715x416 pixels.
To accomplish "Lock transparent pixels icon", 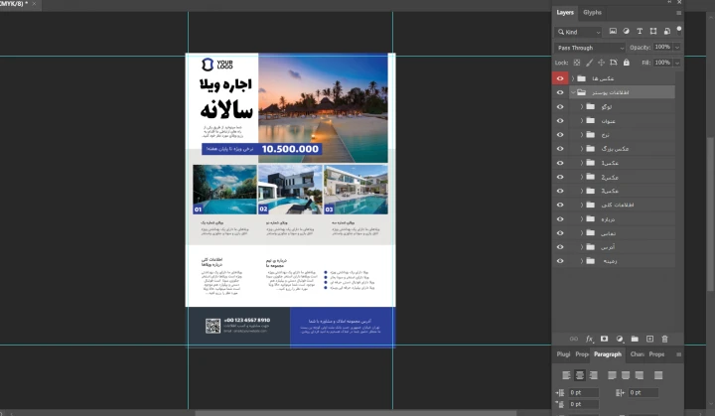I will click(x=577, y=63).
